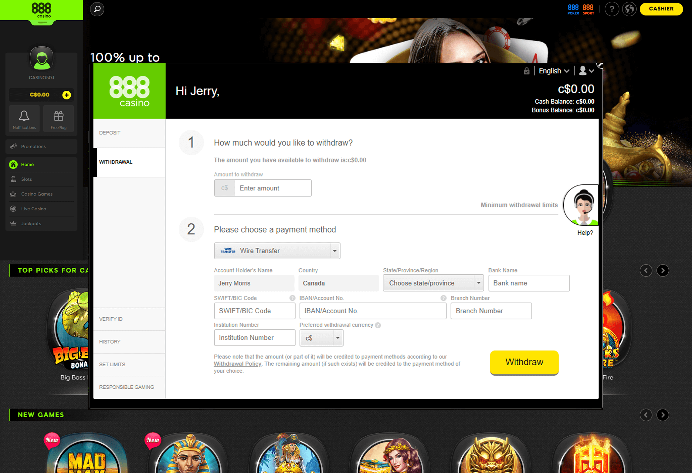Click the Account Holder's Name field
The image size is (692, 473).
tap(254, 283)
